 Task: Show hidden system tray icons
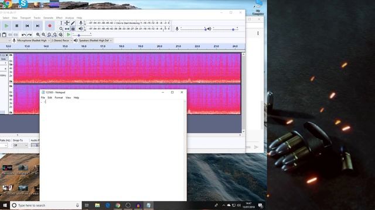coord(224,205)
